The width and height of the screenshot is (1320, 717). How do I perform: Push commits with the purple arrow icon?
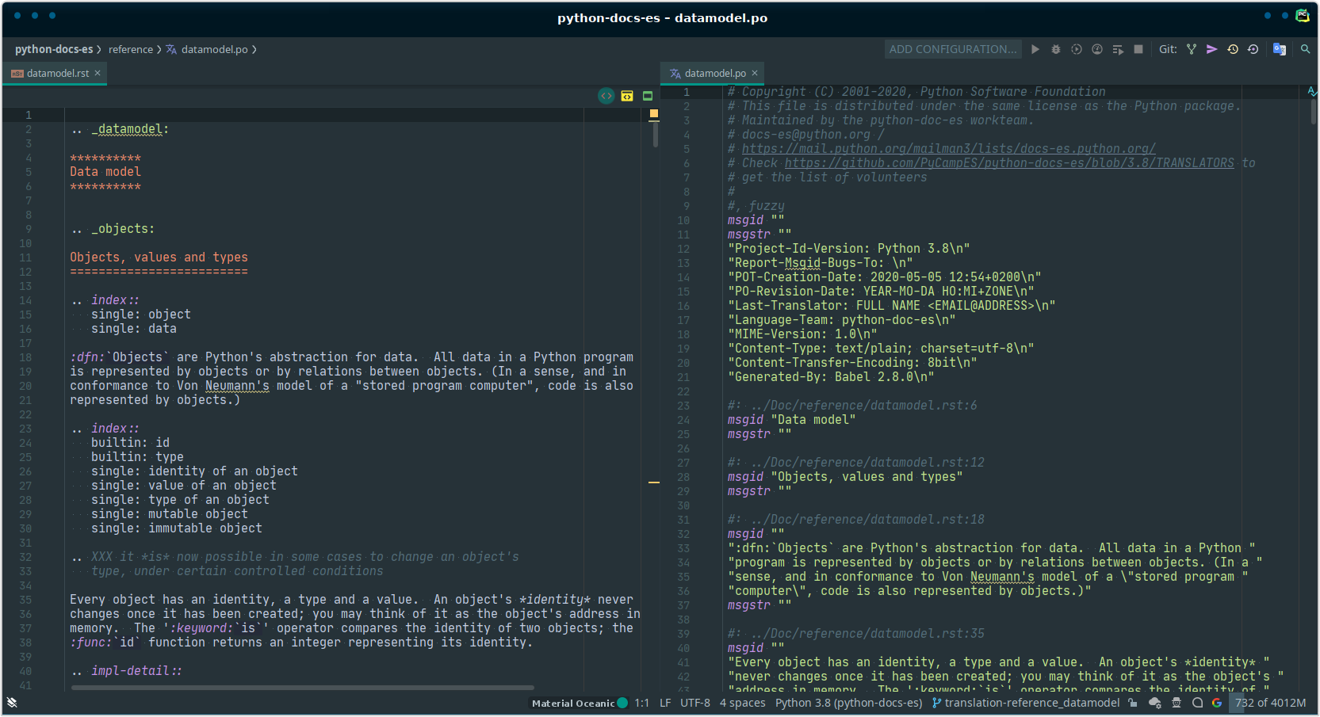coord(1212,49)
